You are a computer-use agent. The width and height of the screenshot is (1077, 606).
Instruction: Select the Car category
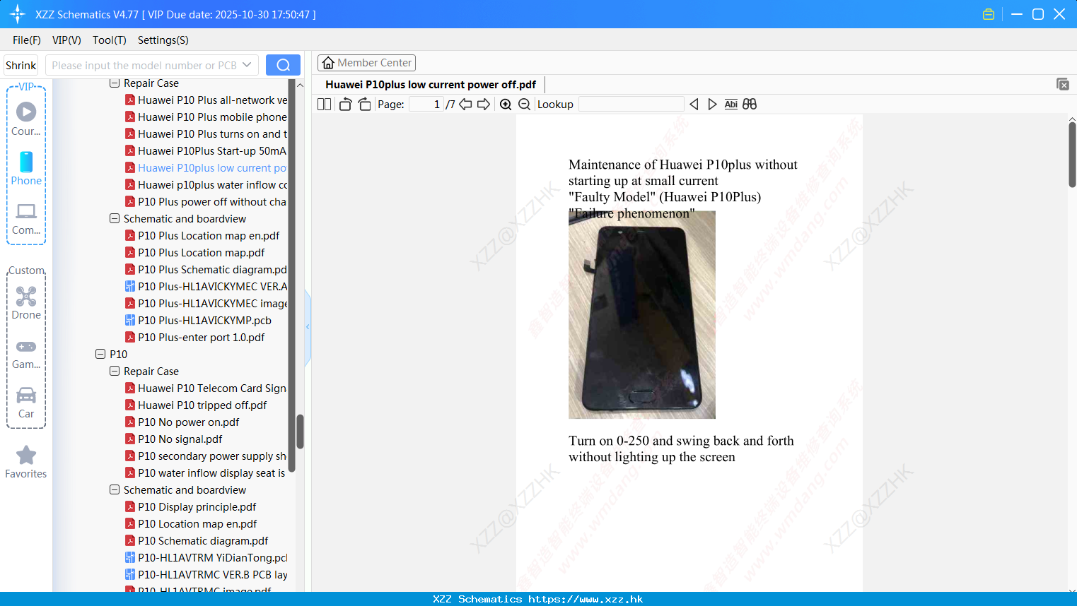(26, 403)
